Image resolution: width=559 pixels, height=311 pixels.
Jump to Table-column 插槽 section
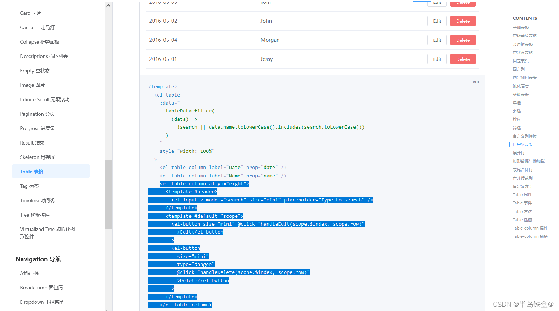(x=530, y=236)
